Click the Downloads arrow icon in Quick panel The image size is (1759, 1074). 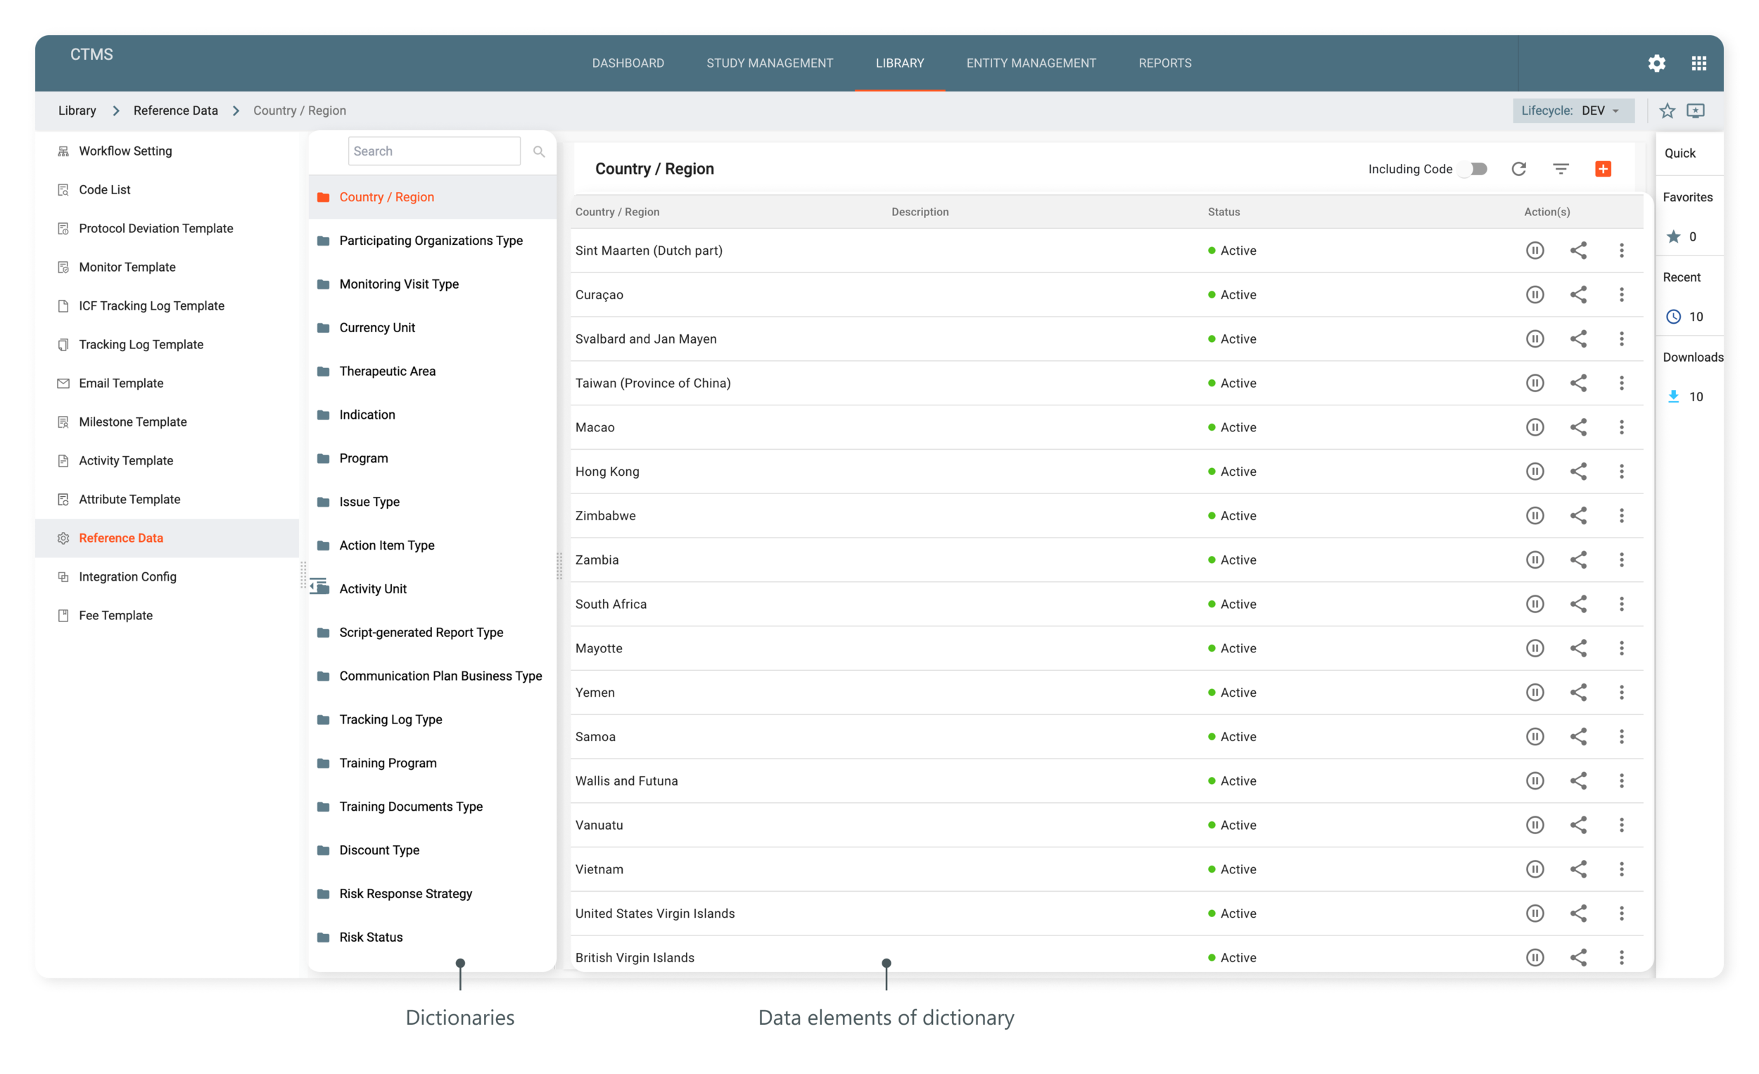tap(1673, 397)
